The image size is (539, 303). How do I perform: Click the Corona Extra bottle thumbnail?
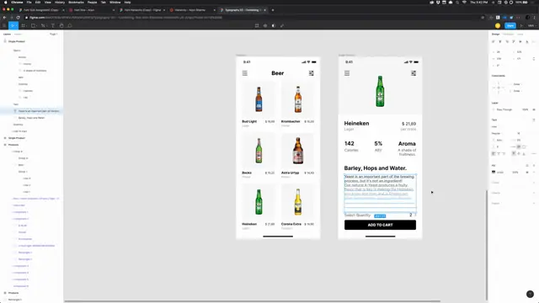[297, 202]
